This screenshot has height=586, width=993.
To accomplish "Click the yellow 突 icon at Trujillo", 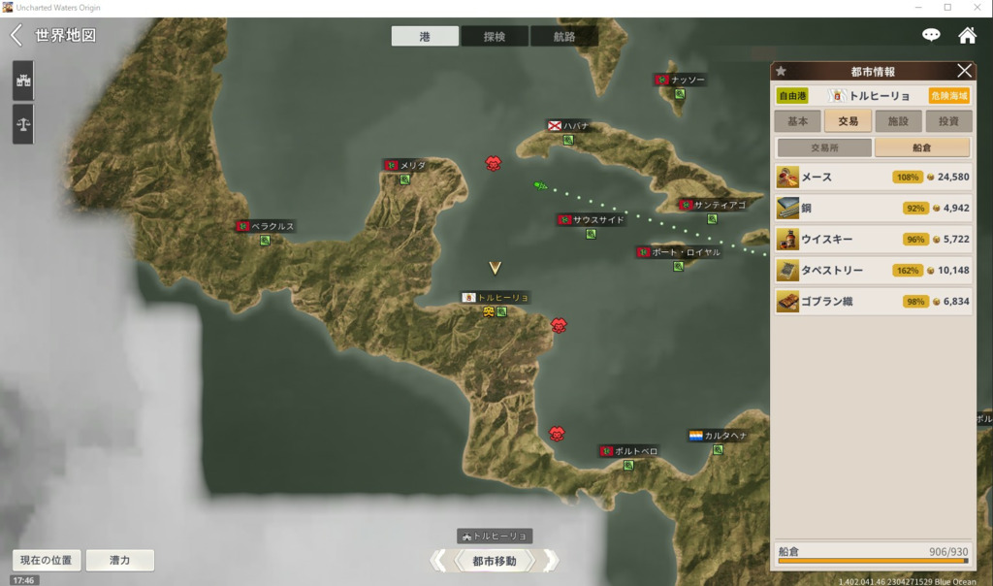I will point(489,311).
